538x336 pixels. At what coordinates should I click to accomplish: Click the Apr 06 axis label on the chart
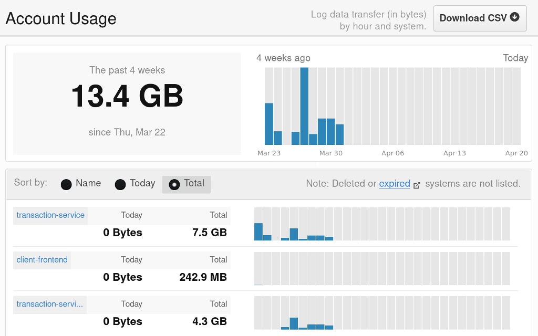pyautogui.click(x=392, y=153)
